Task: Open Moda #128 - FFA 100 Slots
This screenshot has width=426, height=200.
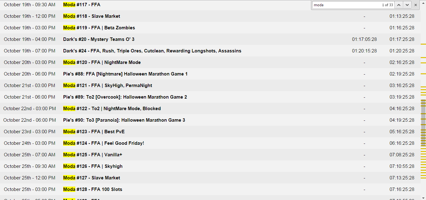Action: (x=93, y=189)
